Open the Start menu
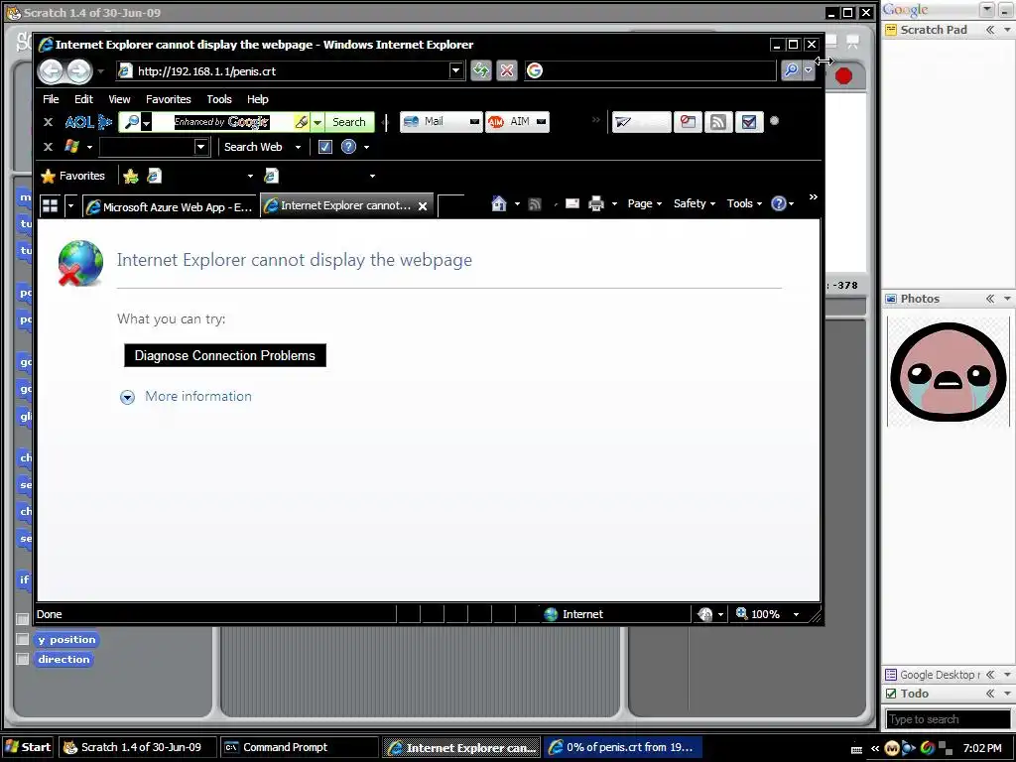The image size is (1016, 762). [28, 747]
